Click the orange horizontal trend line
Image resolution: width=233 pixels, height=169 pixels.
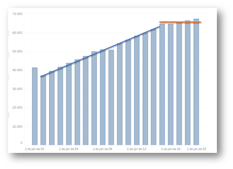[179, 22]
